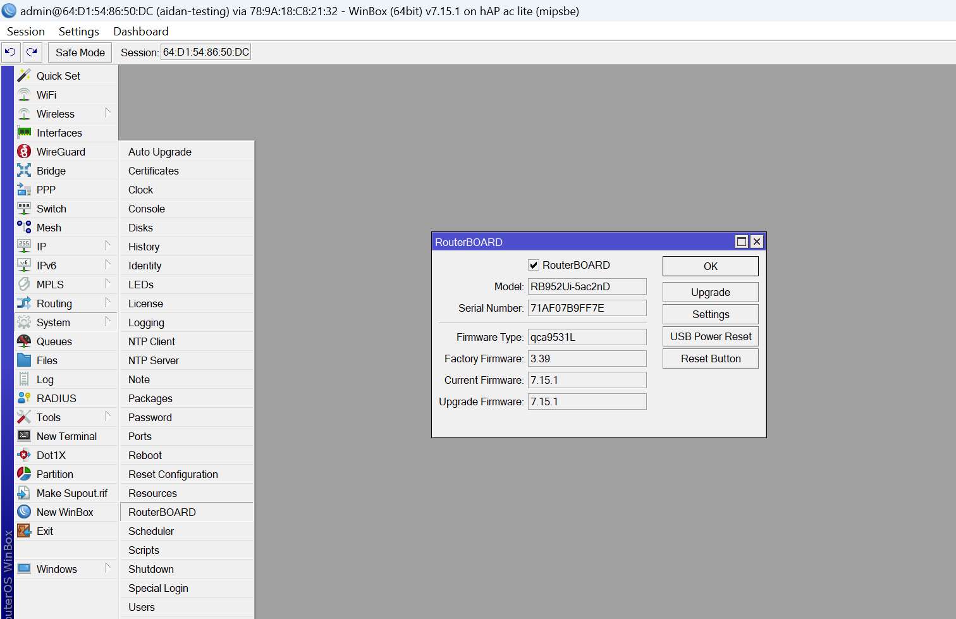Select Packages in System submenu
956x619 pixels.
[x=187, y=398]
